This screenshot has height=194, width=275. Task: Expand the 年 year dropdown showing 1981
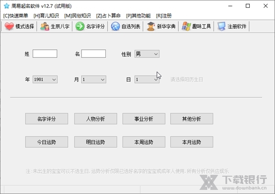[x=45, y=79]
